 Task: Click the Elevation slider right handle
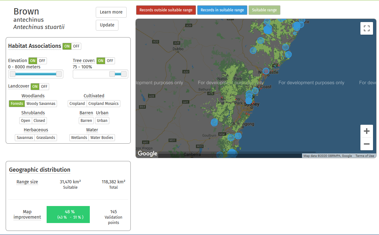59,74
